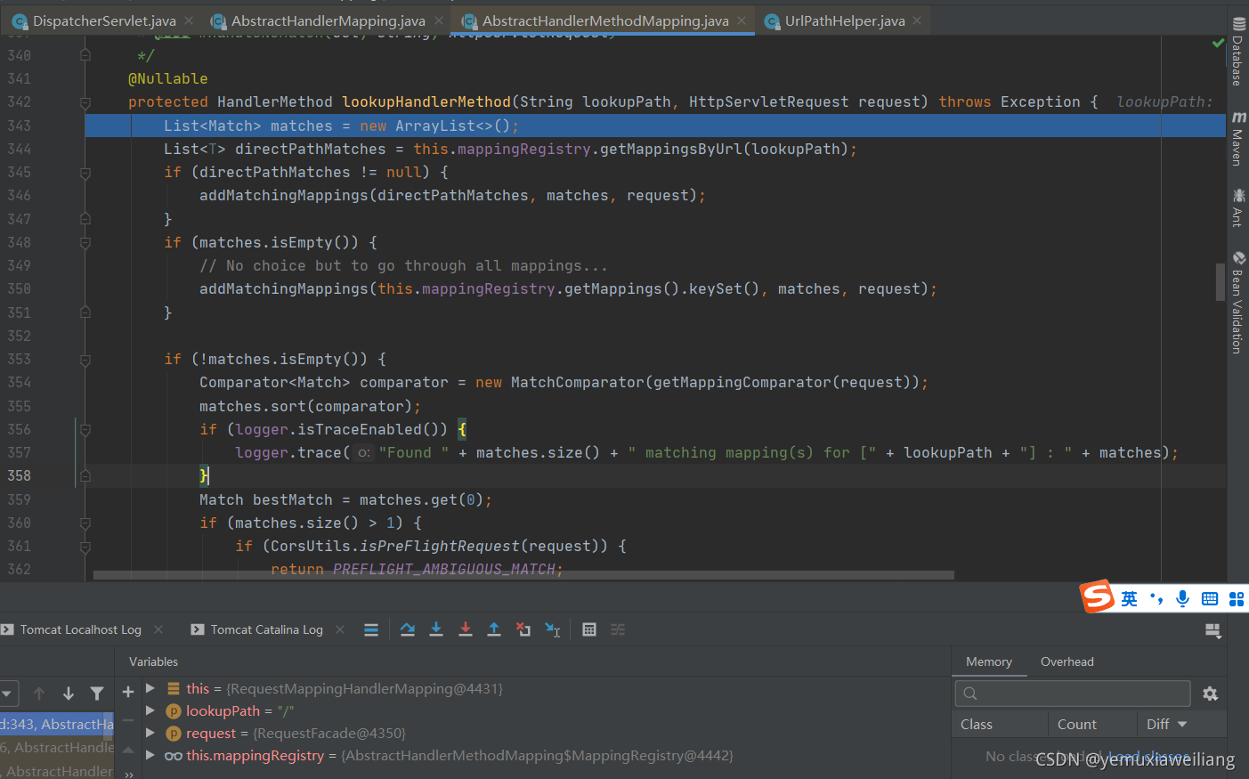Expand more watch toolbar actions chevron
Image resolution: width=1249 pixels, height=779 pixels.
(x=128, y=774)
